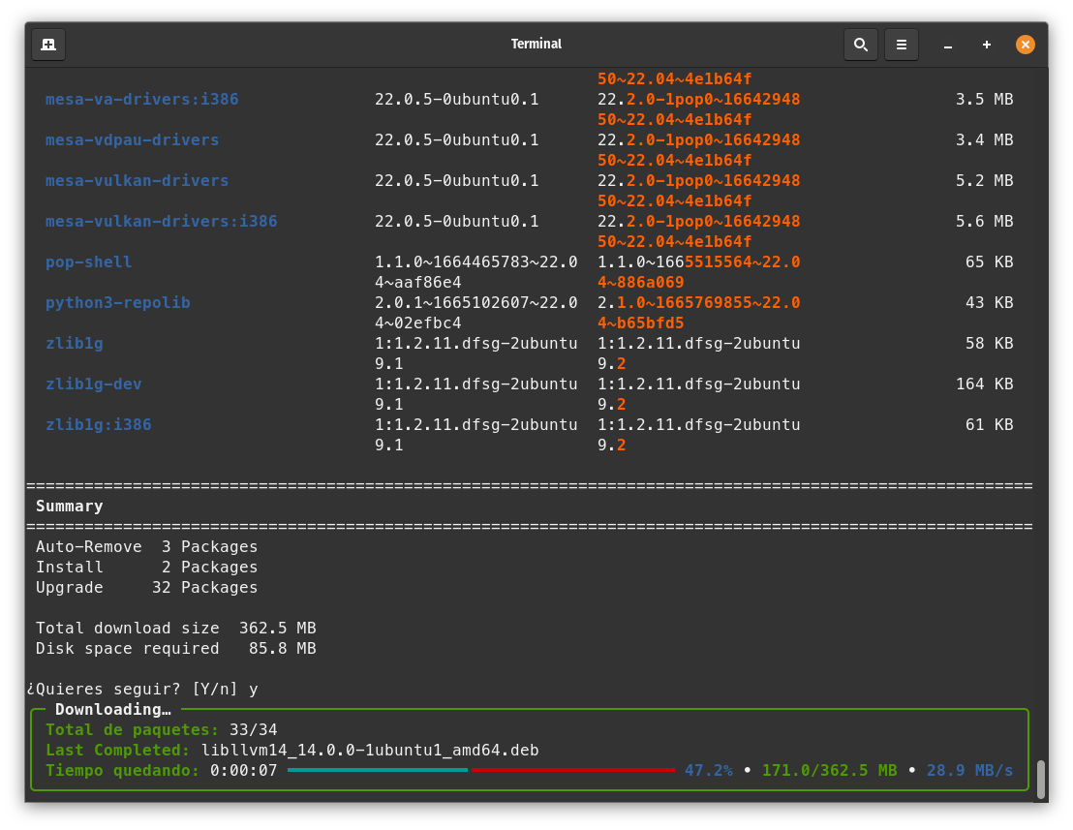Screen dimensions: 1073x830
Task: Click the 61 KB size for zlib1g:i386
Action: click(989, 425)
